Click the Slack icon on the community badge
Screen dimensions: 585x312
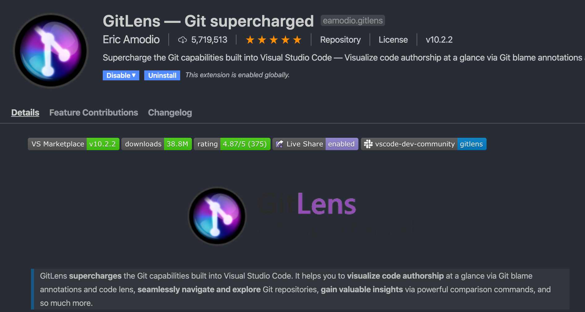click(368, 144)
